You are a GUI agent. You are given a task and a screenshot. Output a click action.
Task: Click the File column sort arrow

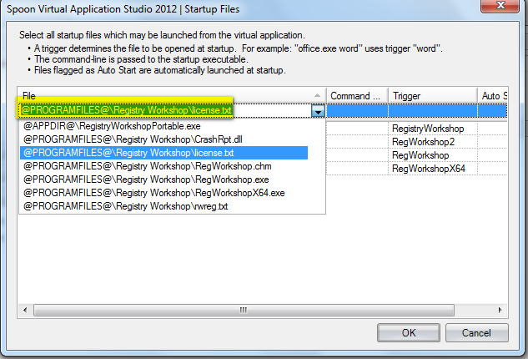[x=317, y=96]
